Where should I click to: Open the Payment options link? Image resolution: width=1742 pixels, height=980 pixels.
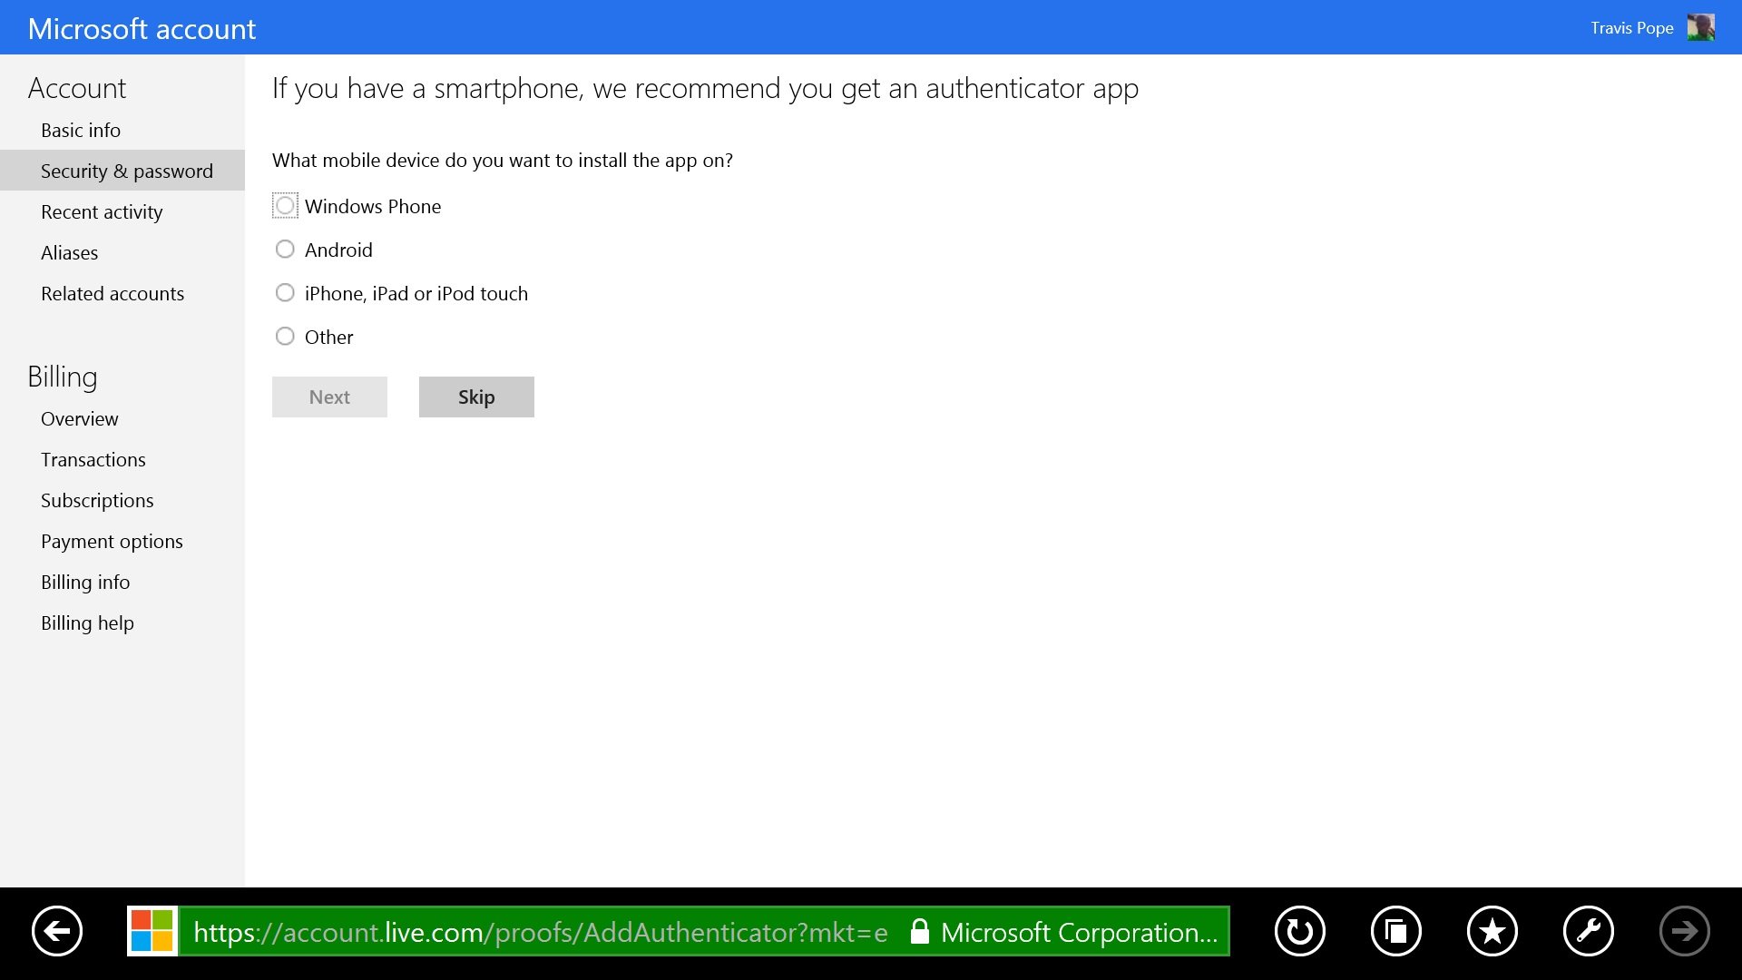click(112, 541)
